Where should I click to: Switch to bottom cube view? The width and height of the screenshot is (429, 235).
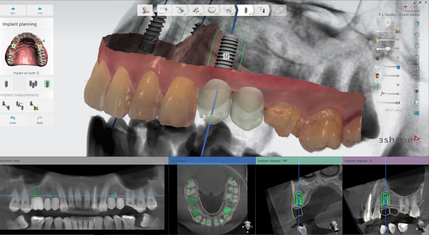click(x=417, y=79)
